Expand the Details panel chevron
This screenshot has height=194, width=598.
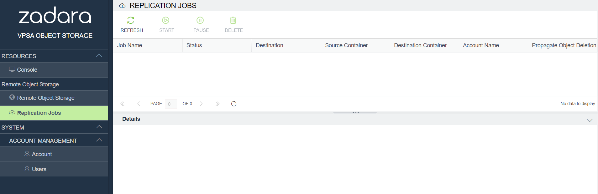click(x=590, y=120)
